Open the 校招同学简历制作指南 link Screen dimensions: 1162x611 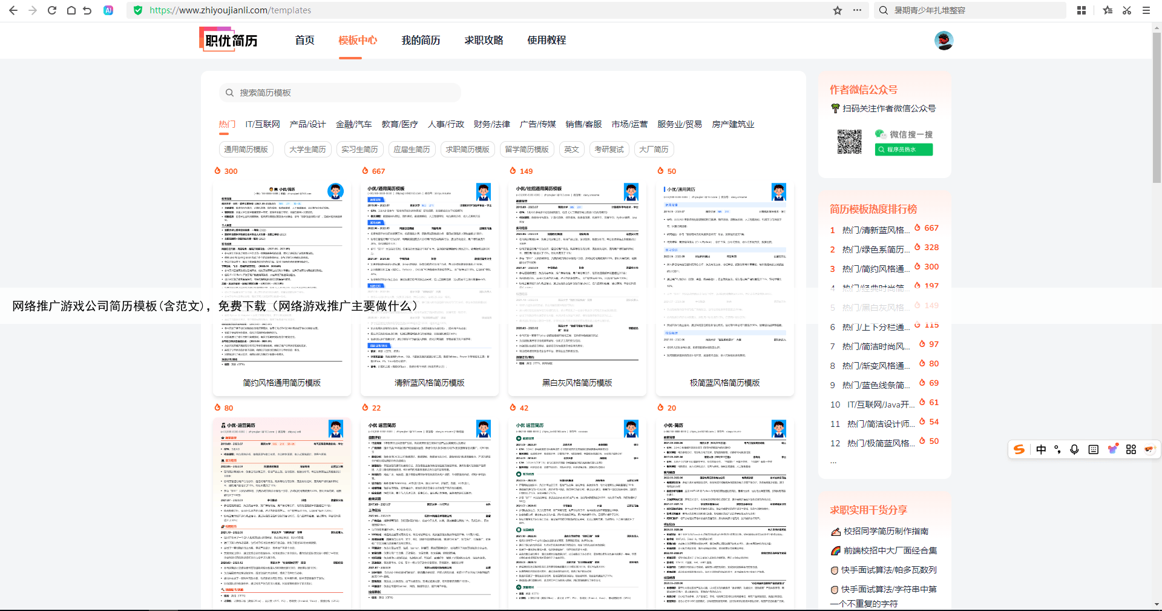coord(885,531)
